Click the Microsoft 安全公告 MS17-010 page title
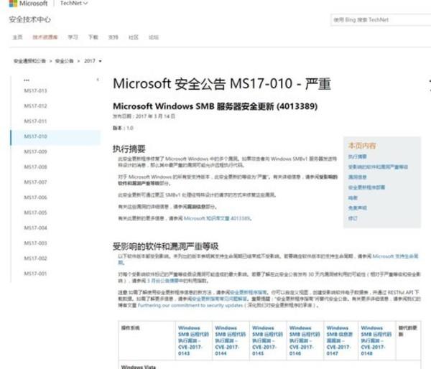Viewport: 431px width, 369px height. (222, 83)
